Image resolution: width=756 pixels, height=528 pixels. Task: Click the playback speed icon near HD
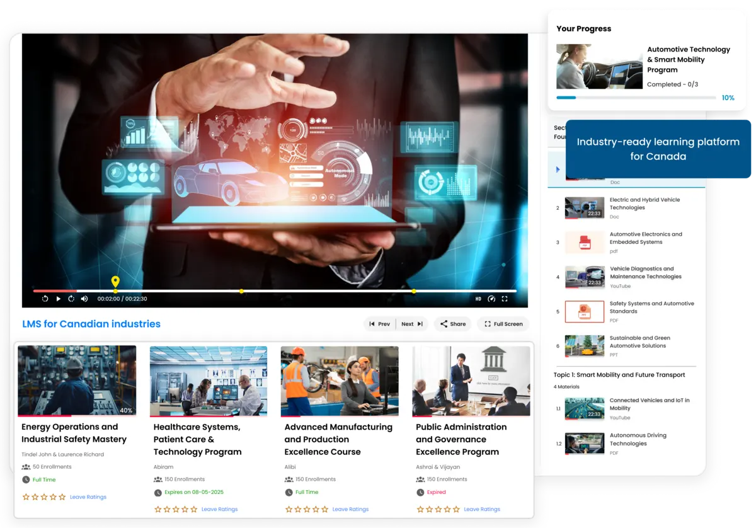(x=491, y=299)
